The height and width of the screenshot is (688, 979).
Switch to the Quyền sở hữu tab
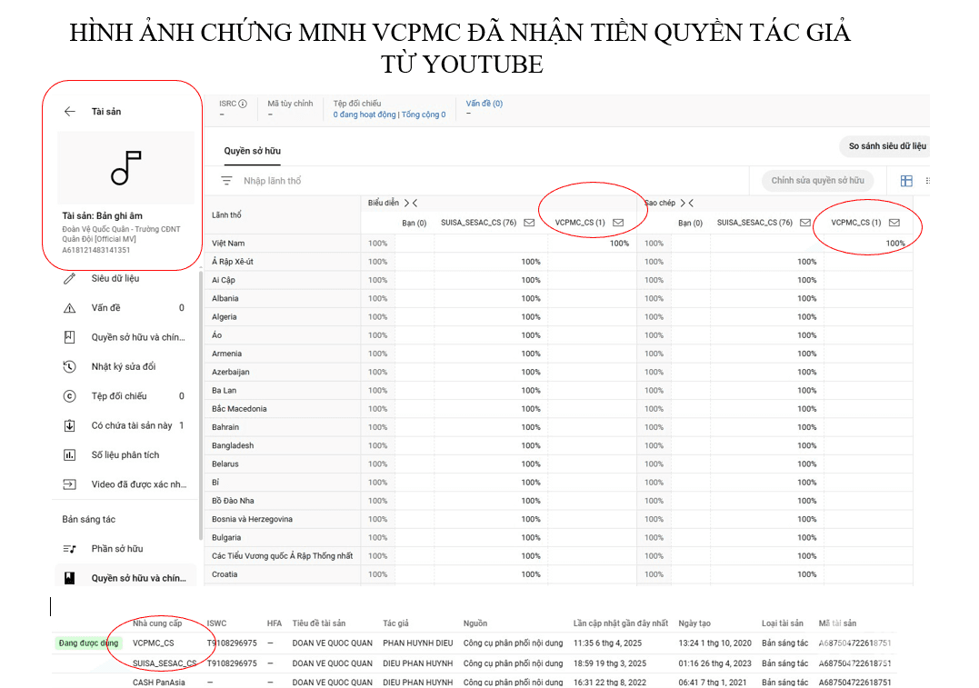tap(252, 151)
